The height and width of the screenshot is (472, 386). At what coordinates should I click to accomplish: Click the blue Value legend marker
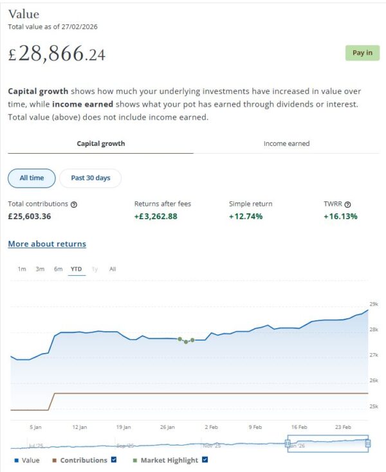tap(16, 460)
